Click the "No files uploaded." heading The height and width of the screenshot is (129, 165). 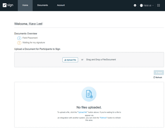click(x=89, y=107)
